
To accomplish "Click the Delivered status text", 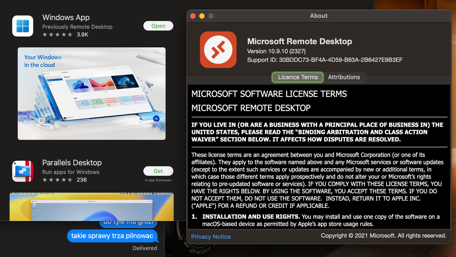I will 145,248.
